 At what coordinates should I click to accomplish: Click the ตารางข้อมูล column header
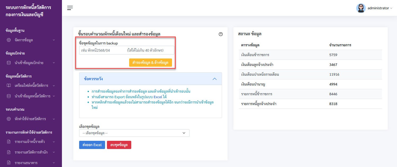250,45
